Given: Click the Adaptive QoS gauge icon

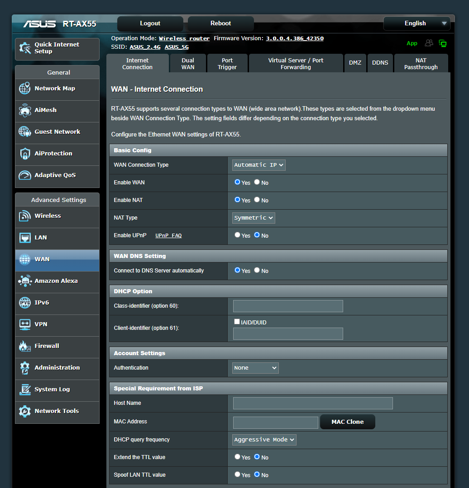Looking at the screenshot, I should [24, 175].
